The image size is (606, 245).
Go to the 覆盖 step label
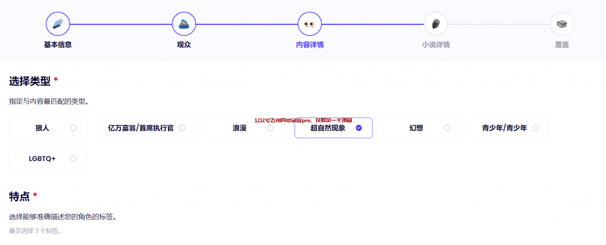[562, 45]
